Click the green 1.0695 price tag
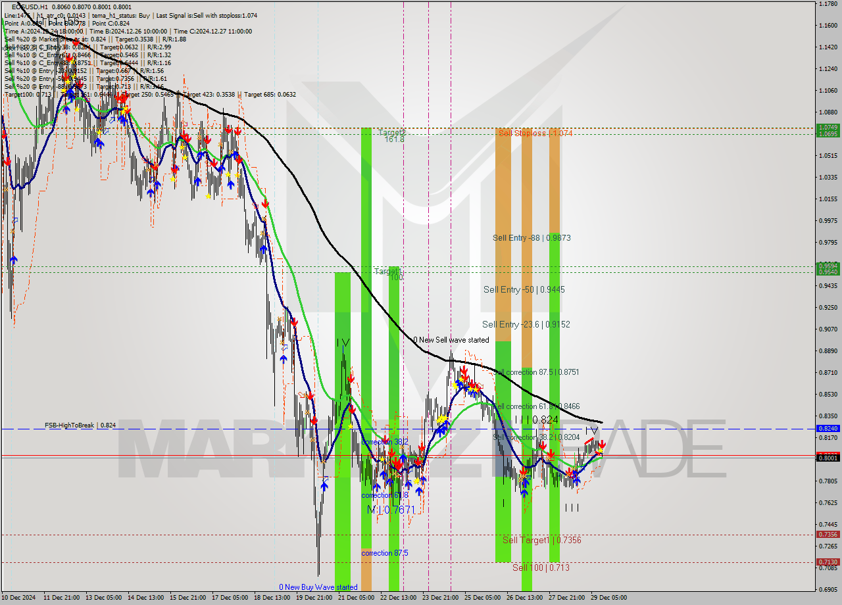 [828, 133]
